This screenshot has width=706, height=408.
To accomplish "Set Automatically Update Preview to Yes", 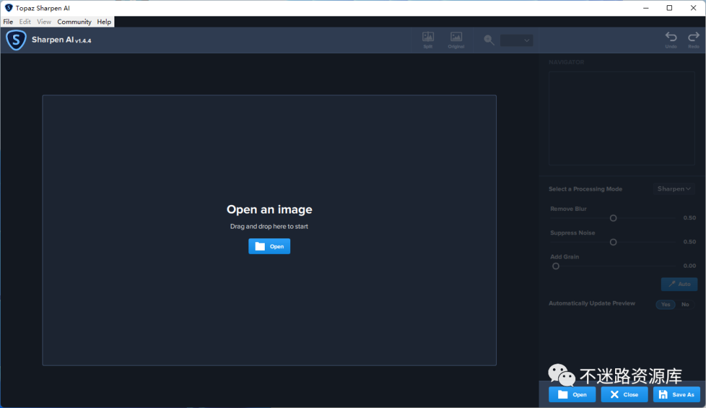I will [x=665, y=305].
